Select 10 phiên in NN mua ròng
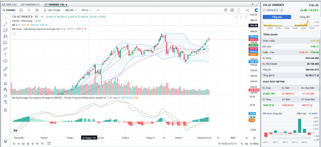The image size is (321, 147). [314, 114]
